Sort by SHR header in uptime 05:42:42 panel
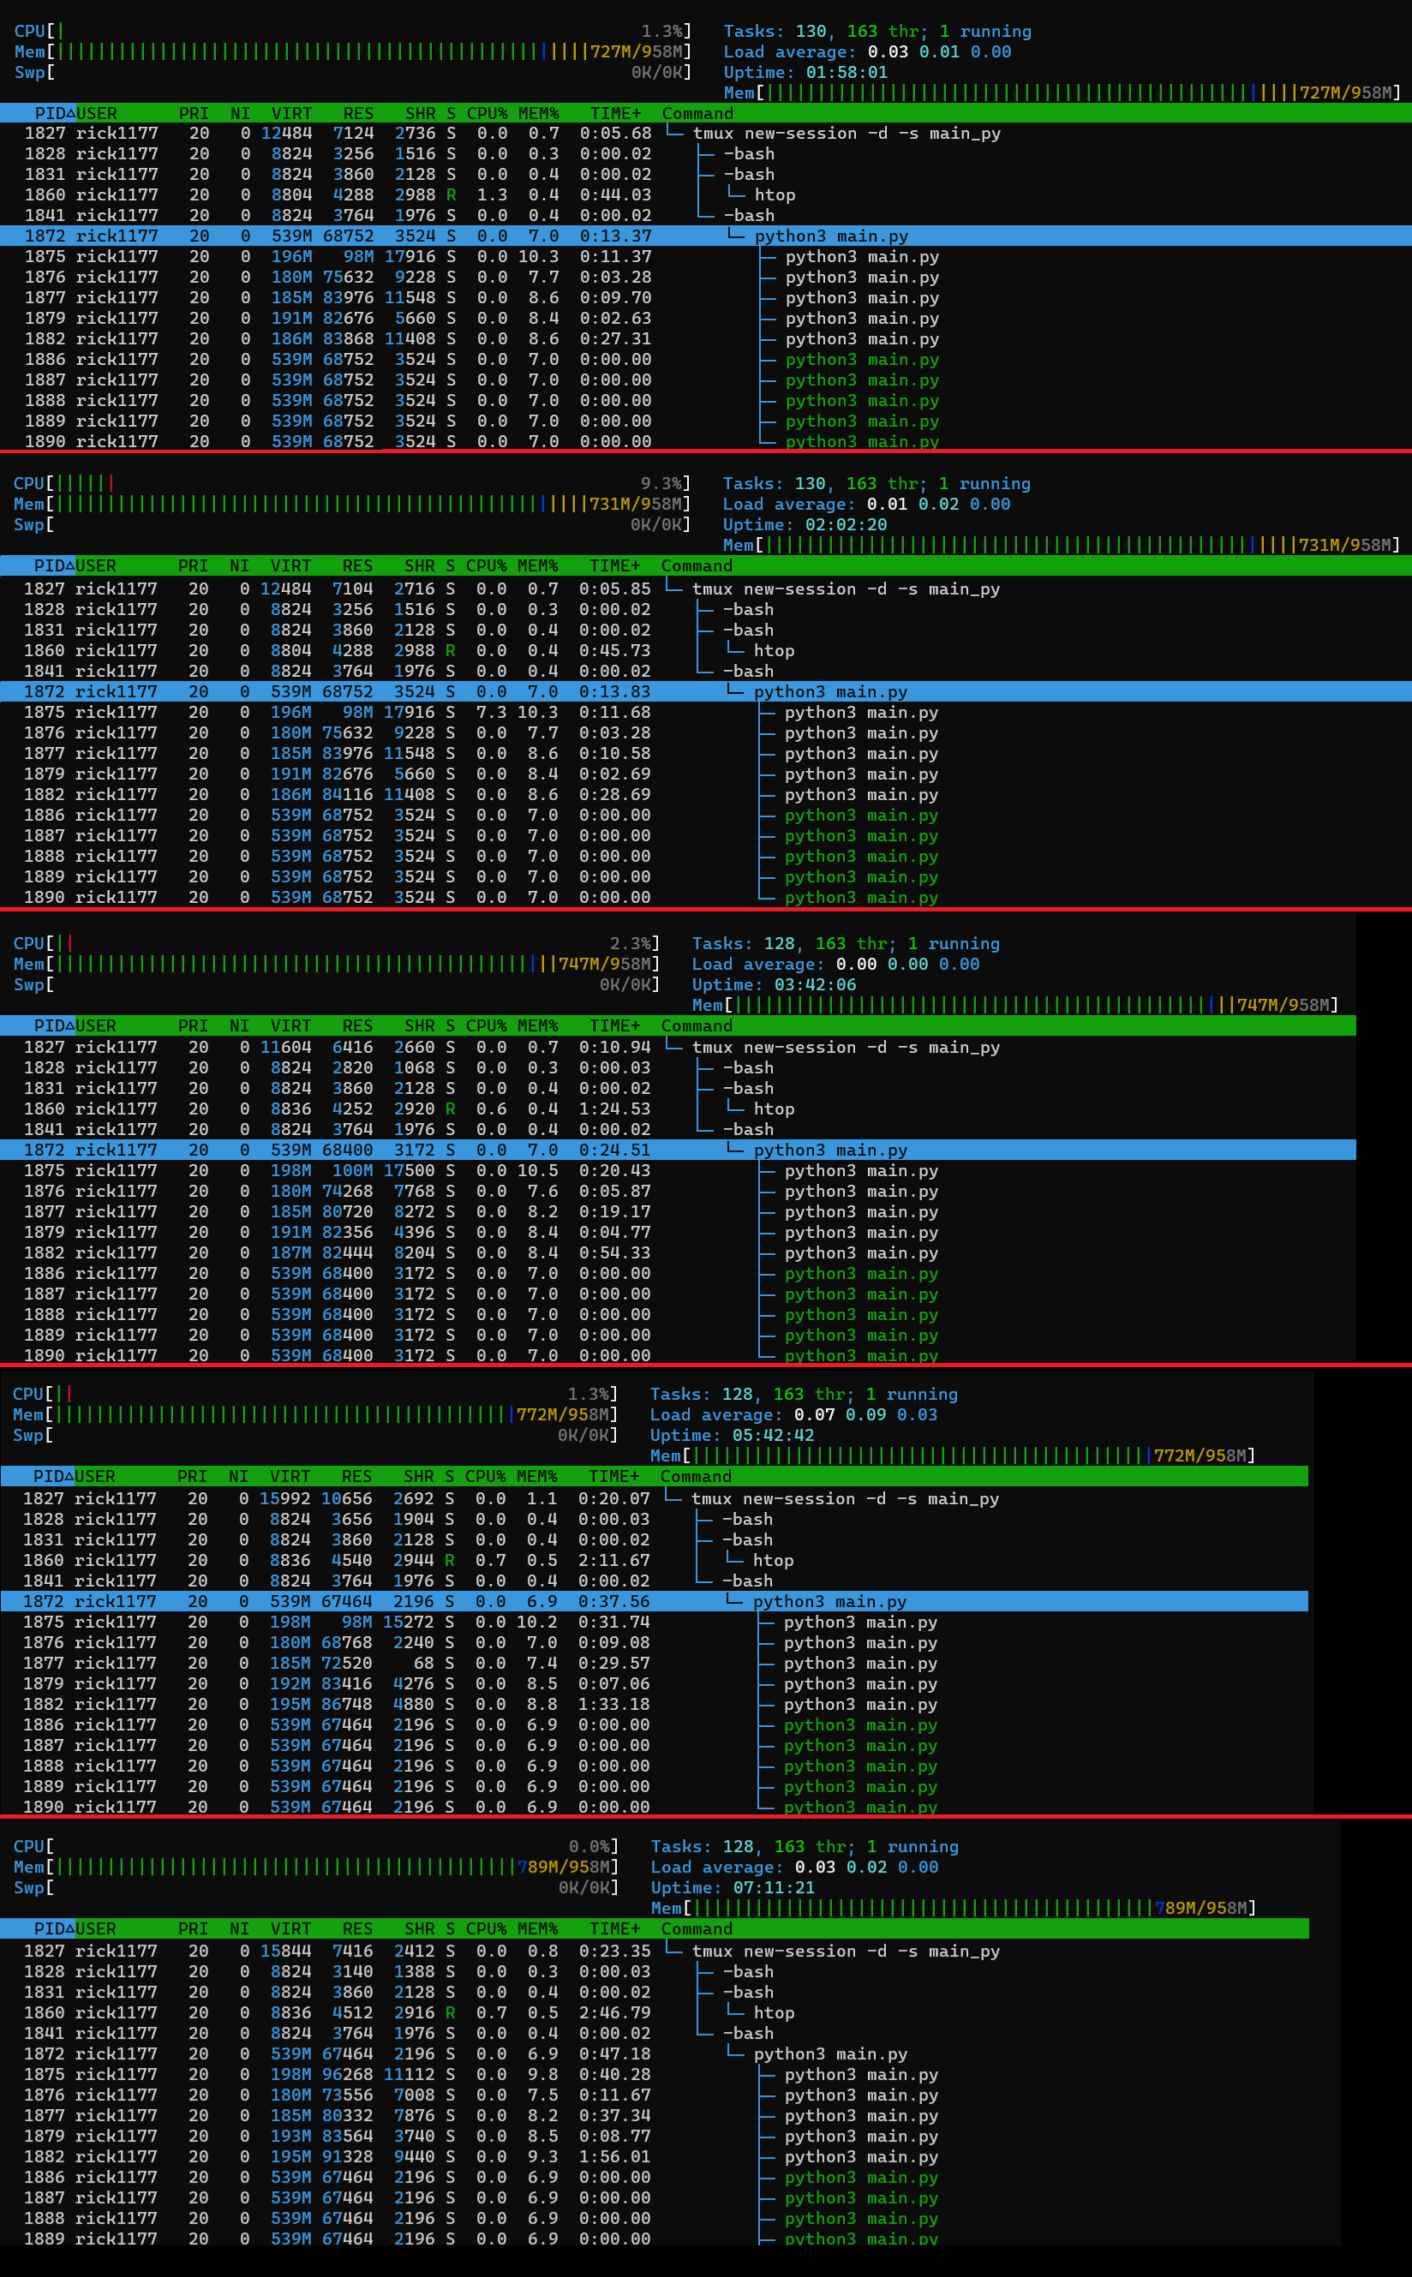Viewport: 1412px width, 2277px height. tap(418, 1477)
